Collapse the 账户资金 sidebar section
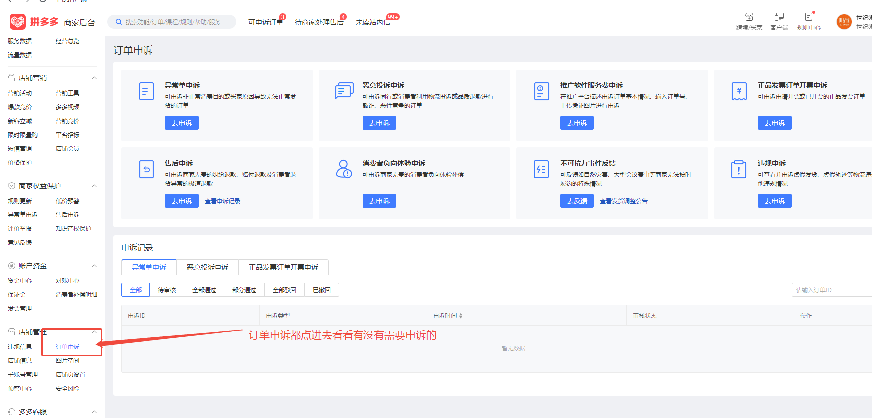872x418 pixels. [94, 266]
